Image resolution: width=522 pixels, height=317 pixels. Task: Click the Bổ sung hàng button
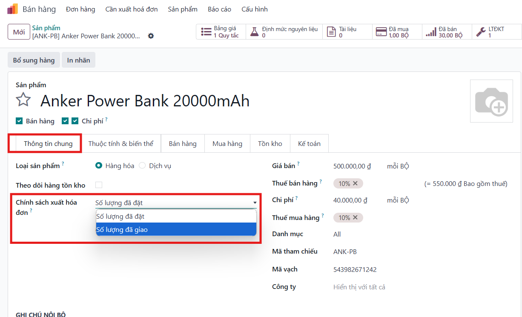coord(34,60)
